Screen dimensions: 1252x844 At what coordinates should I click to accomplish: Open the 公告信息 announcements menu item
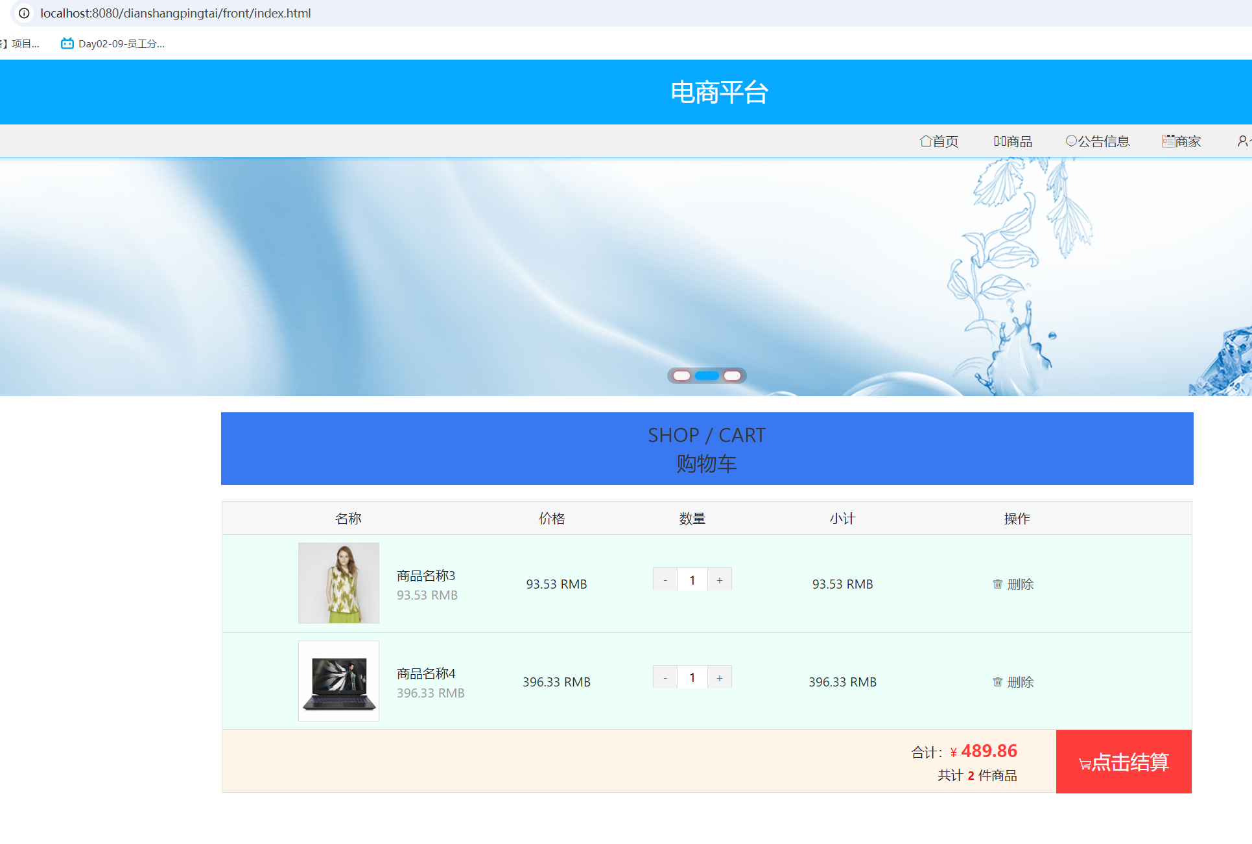pos(1098,141)
